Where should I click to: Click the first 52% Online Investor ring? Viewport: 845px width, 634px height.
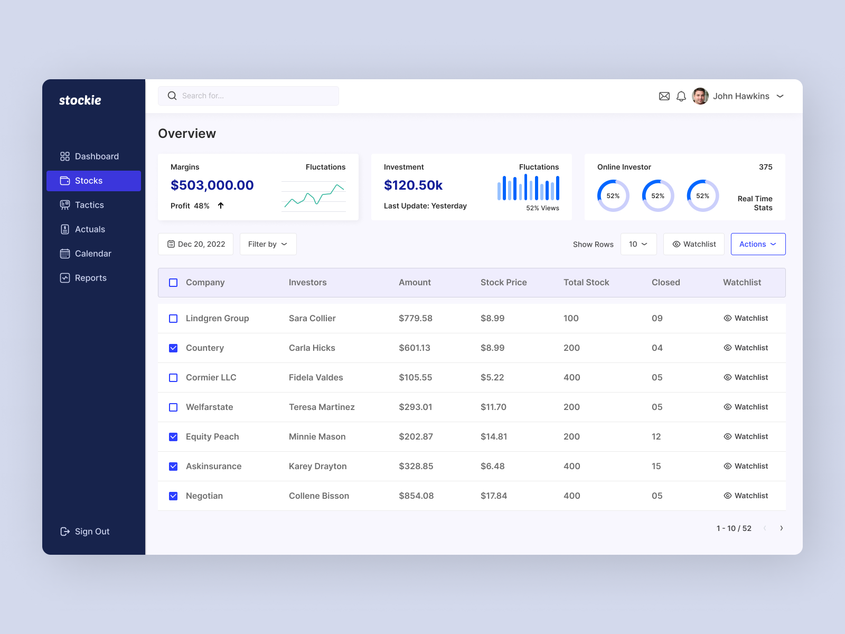[613, 195]
